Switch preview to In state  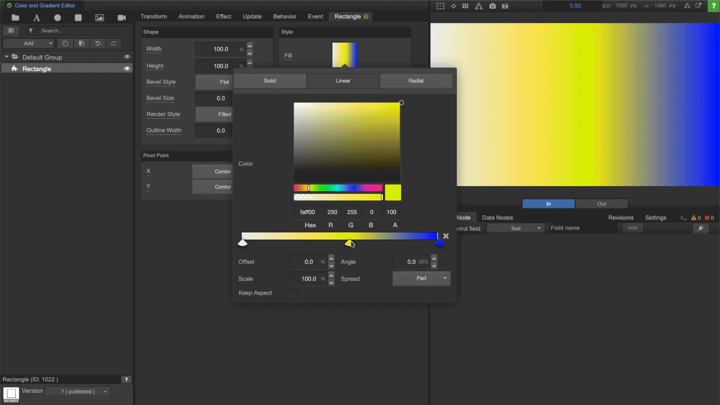coord(548,204)
